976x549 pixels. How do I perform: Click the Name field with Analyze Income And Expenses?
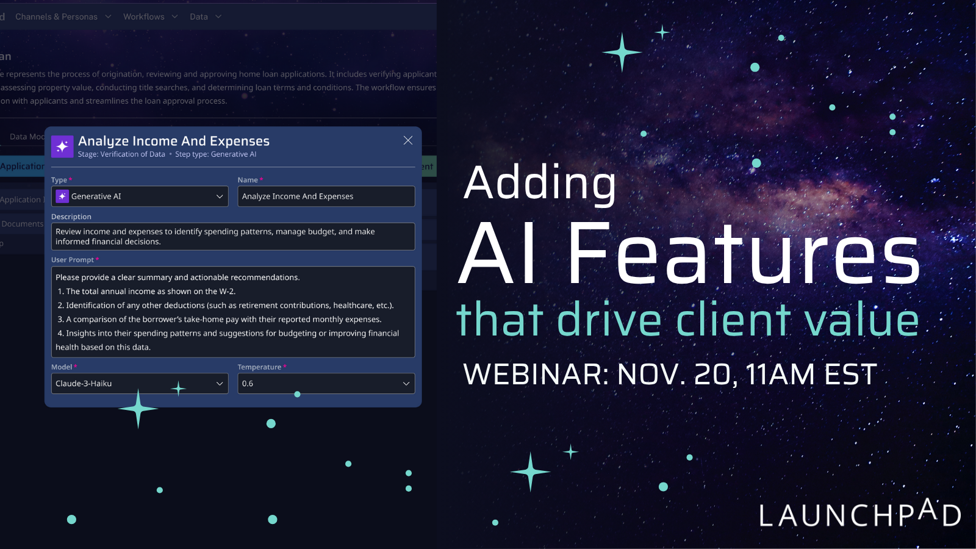point(326,196)
